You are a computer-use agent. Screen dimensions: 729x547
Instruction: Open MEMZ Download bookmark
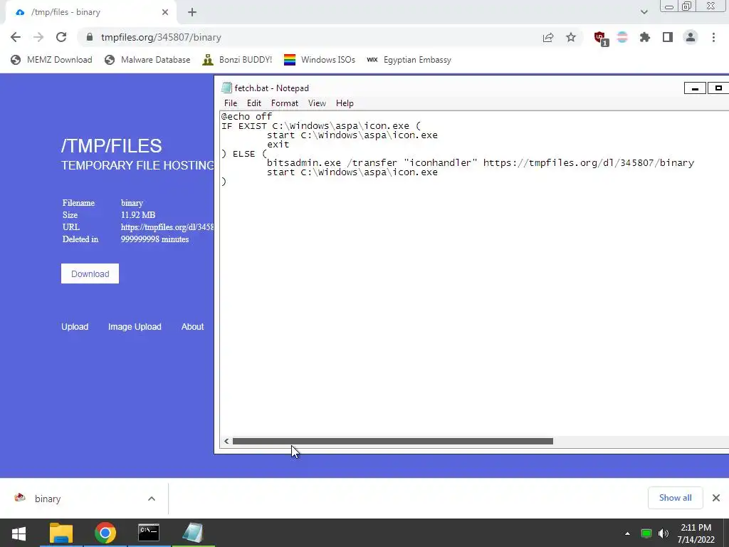[x=51, y=60]
